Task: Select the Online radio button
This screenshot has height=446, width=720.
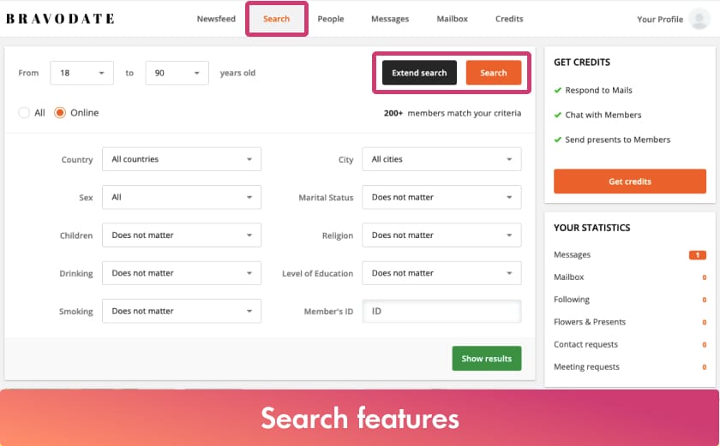Action: [x=60, y=113]
